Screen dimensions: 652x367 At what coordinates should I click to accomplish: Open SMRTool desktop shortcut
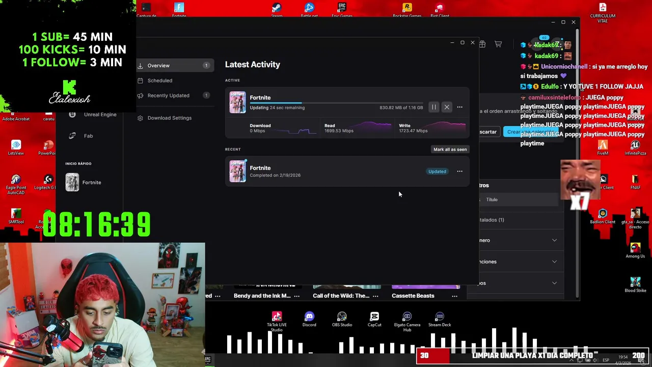(x=16, y=216)
